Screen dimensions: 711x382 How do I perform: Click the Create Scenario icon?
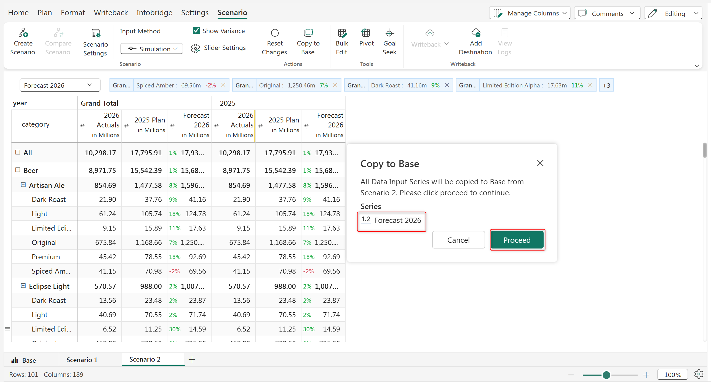pos(23,33)
